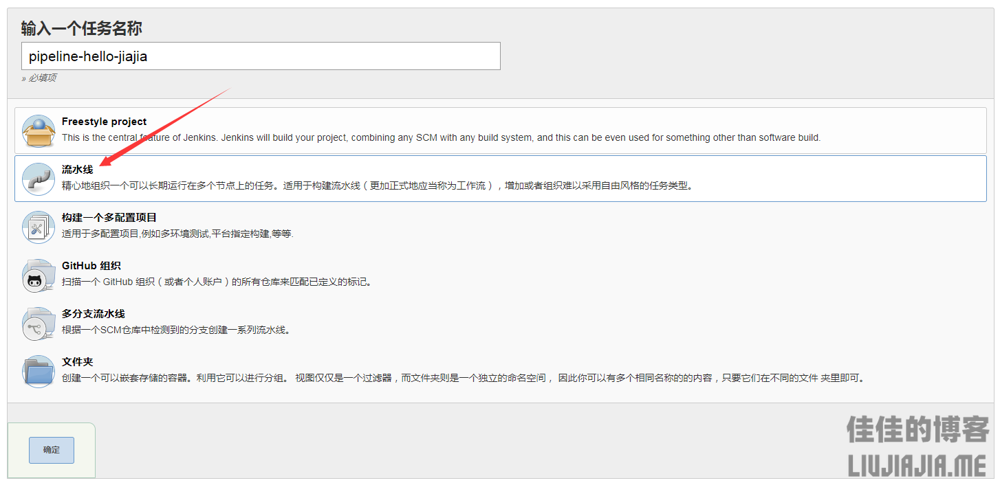Focus the task name field containing pipeline-hello-jiajia
Viewport: 1000px width, 485px height.
pos(261,56)
